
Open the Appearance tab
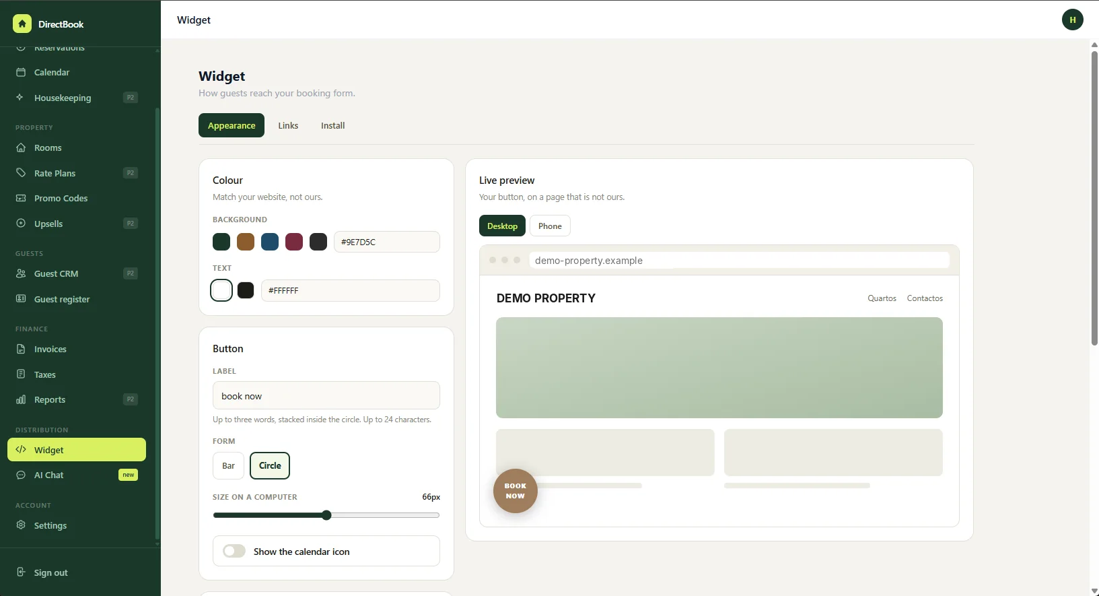point(232,125)
